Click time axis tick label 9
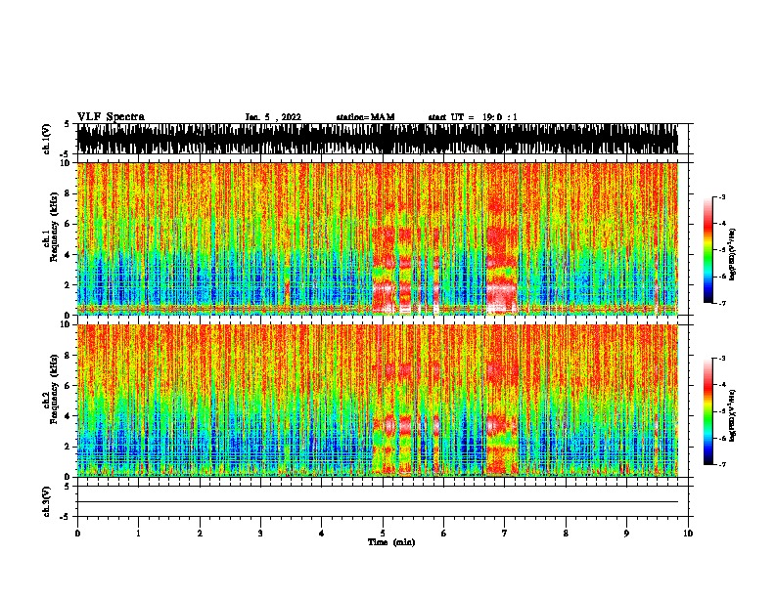 click(626, 534)
